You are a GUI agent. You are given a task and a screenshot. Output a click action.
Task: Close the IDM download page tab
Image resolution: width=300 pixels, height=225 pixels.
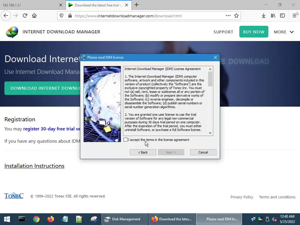(127, 5)
